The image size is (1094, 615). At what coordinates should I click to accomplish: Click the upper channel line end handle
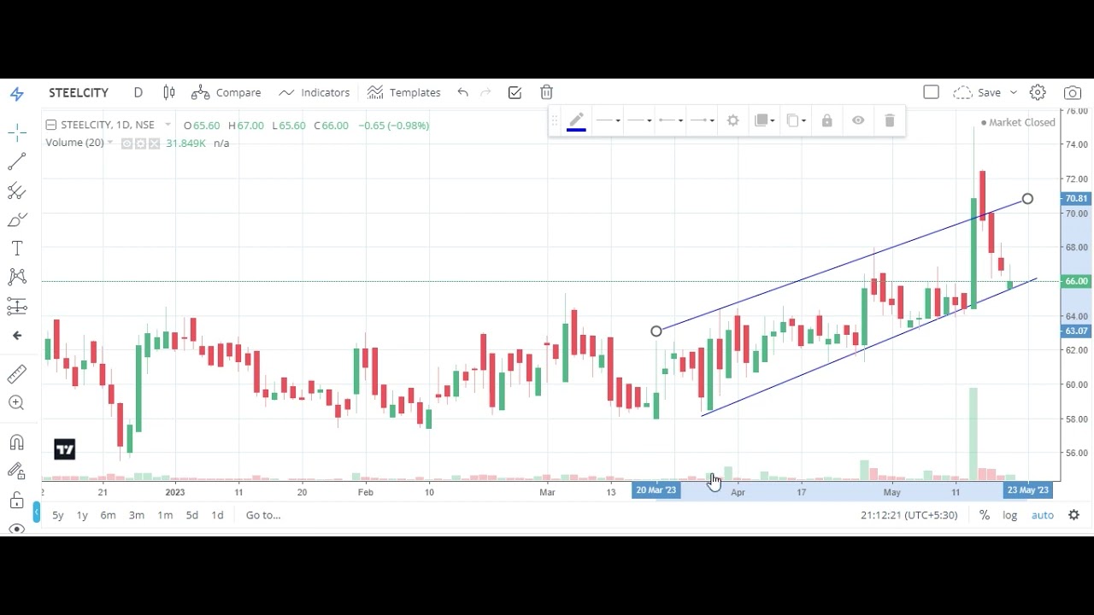(x=1027, y=199)
